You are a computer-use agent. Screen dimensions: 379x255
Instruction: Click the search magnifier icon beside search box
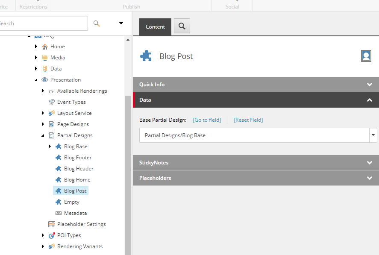pos(97,23)
